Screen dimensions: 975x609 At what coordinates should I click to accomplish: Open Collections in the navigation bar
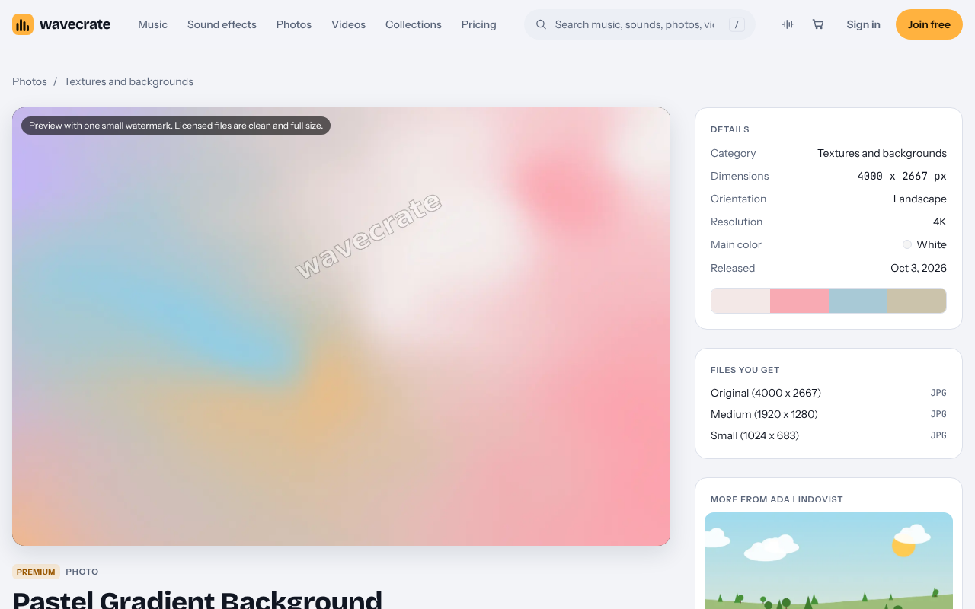tap(414, 24)
